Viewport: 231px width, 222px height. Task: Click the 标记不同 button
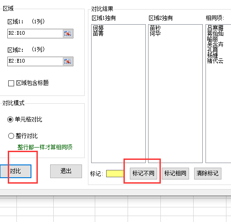[144, 174]
